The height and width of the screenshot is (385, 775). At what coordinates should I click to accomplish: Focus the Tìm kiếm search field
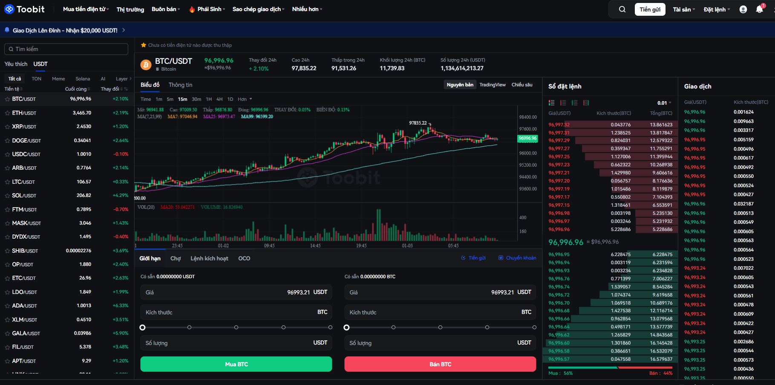tap(66, 49)
